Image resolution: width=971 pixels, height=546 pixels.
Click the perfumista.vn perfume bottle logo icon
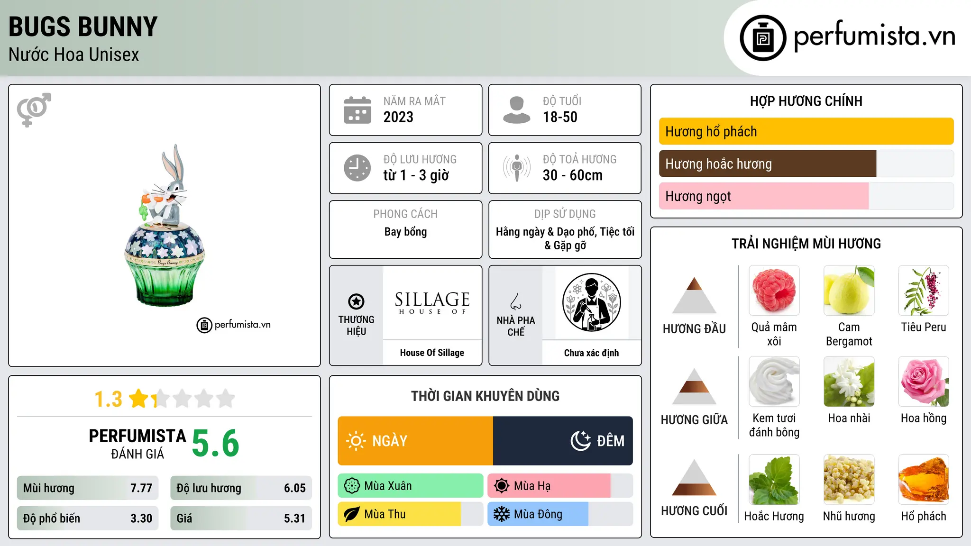[763, 38]
